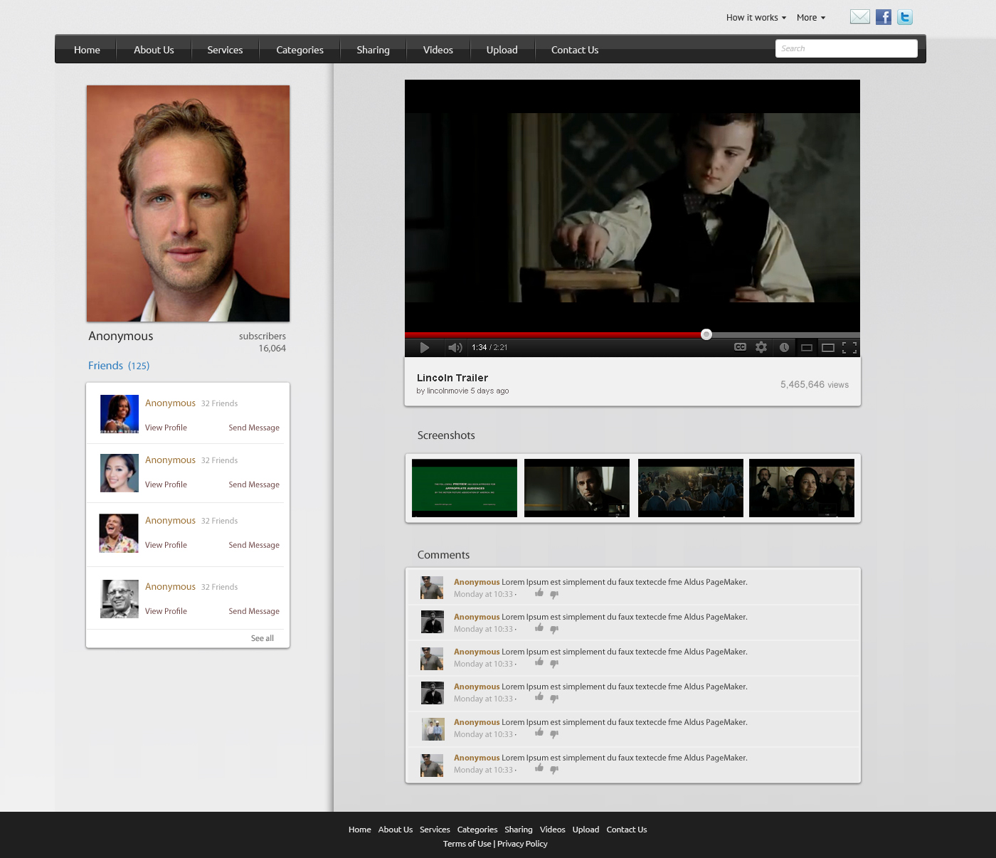Open Services in navigation bar

coord(225,50)
